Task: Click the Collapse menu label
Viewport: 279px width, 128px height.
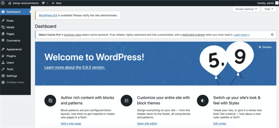Action: tap(15, 82)
